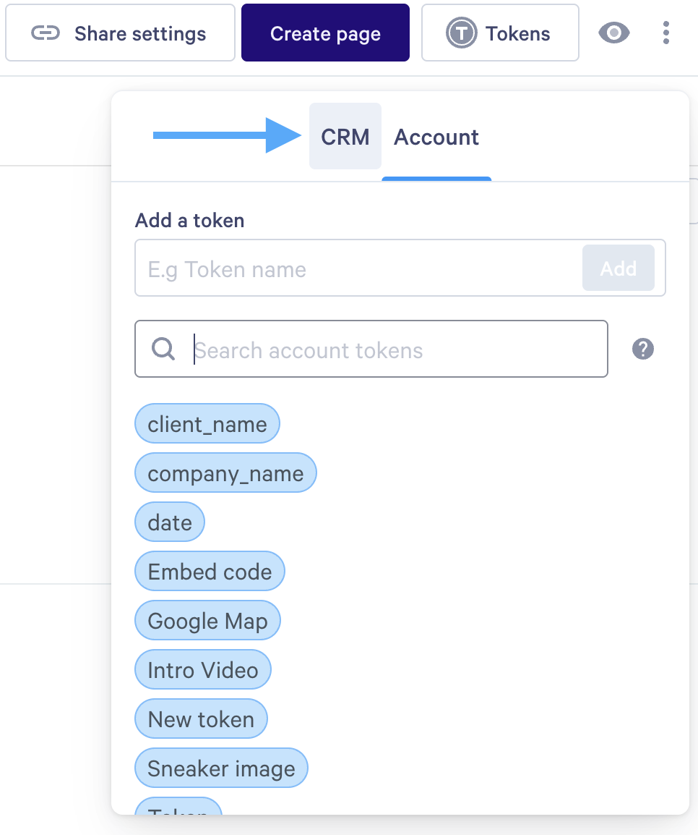Select the New token chip

tap(201, 719)
